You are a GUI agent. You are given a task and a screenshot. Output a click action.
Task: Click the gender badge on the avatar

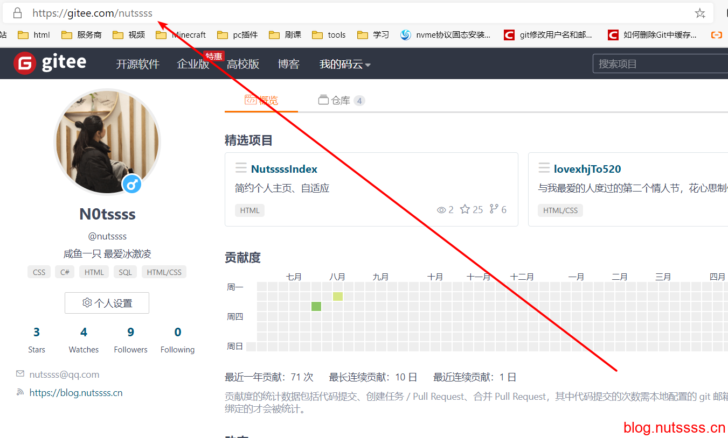pos(132,185)
